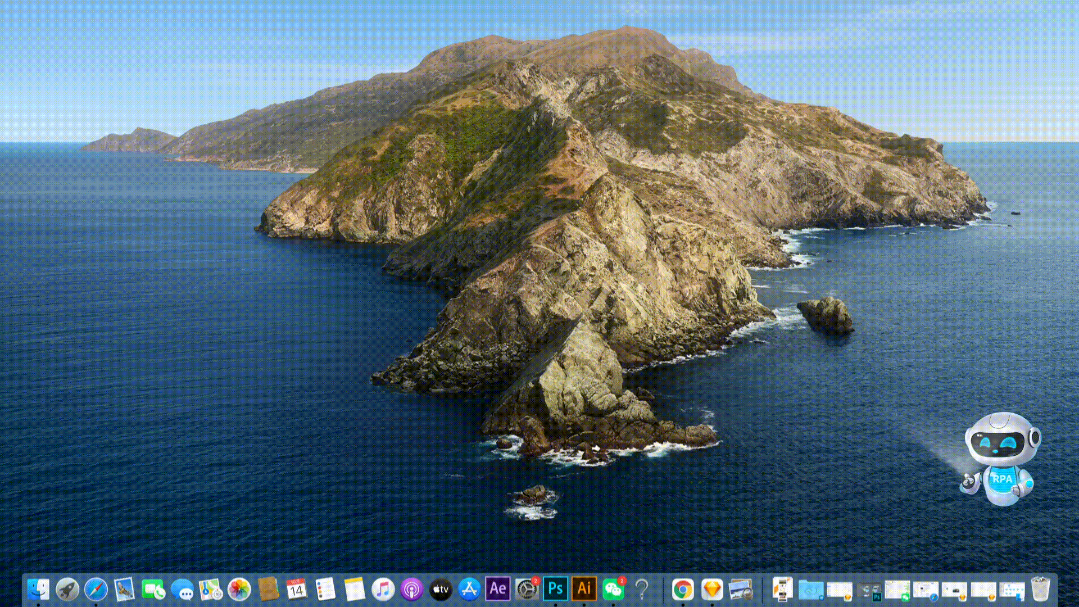Open Google Chrome from dock
Image resolution: width=1079 pixels, height=607 pixels.
click(683, 589)
